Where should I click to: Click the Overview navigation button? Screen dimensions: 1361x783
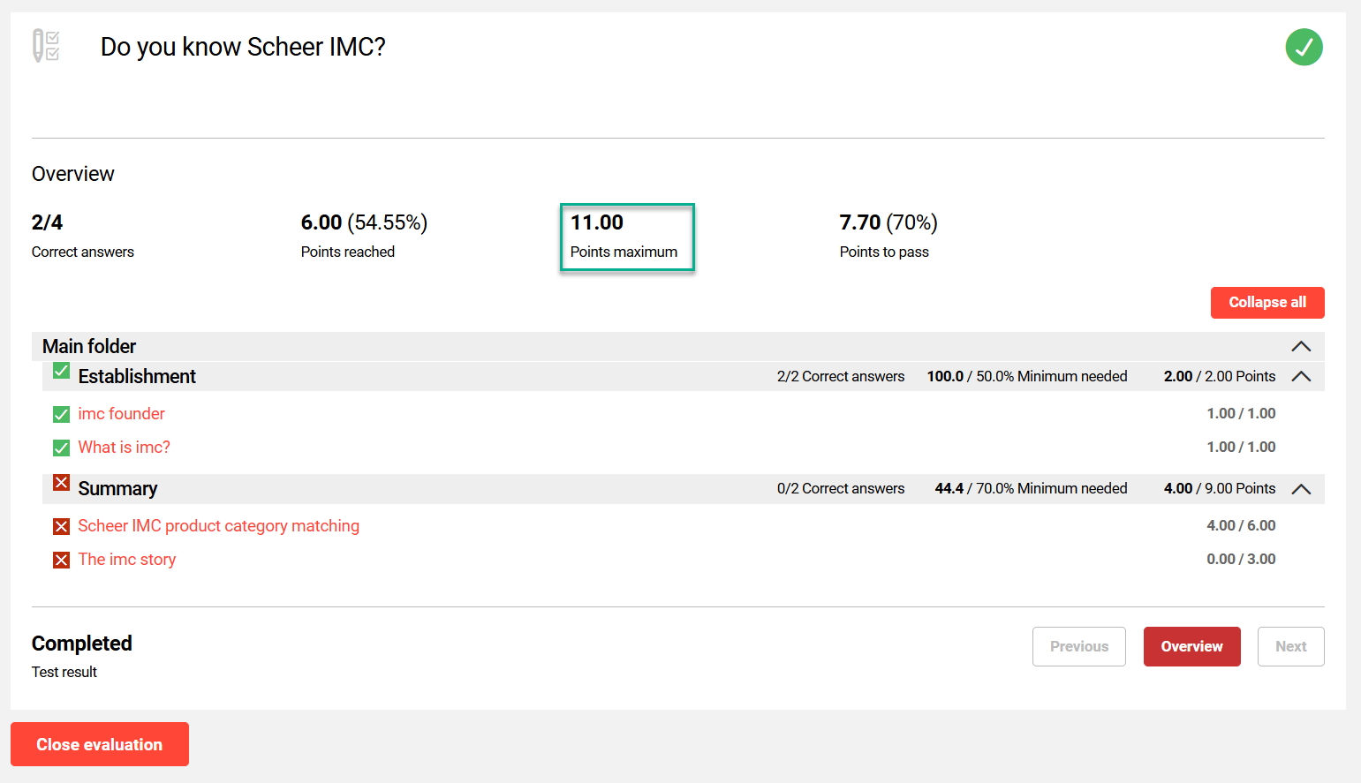point(1192,646)
